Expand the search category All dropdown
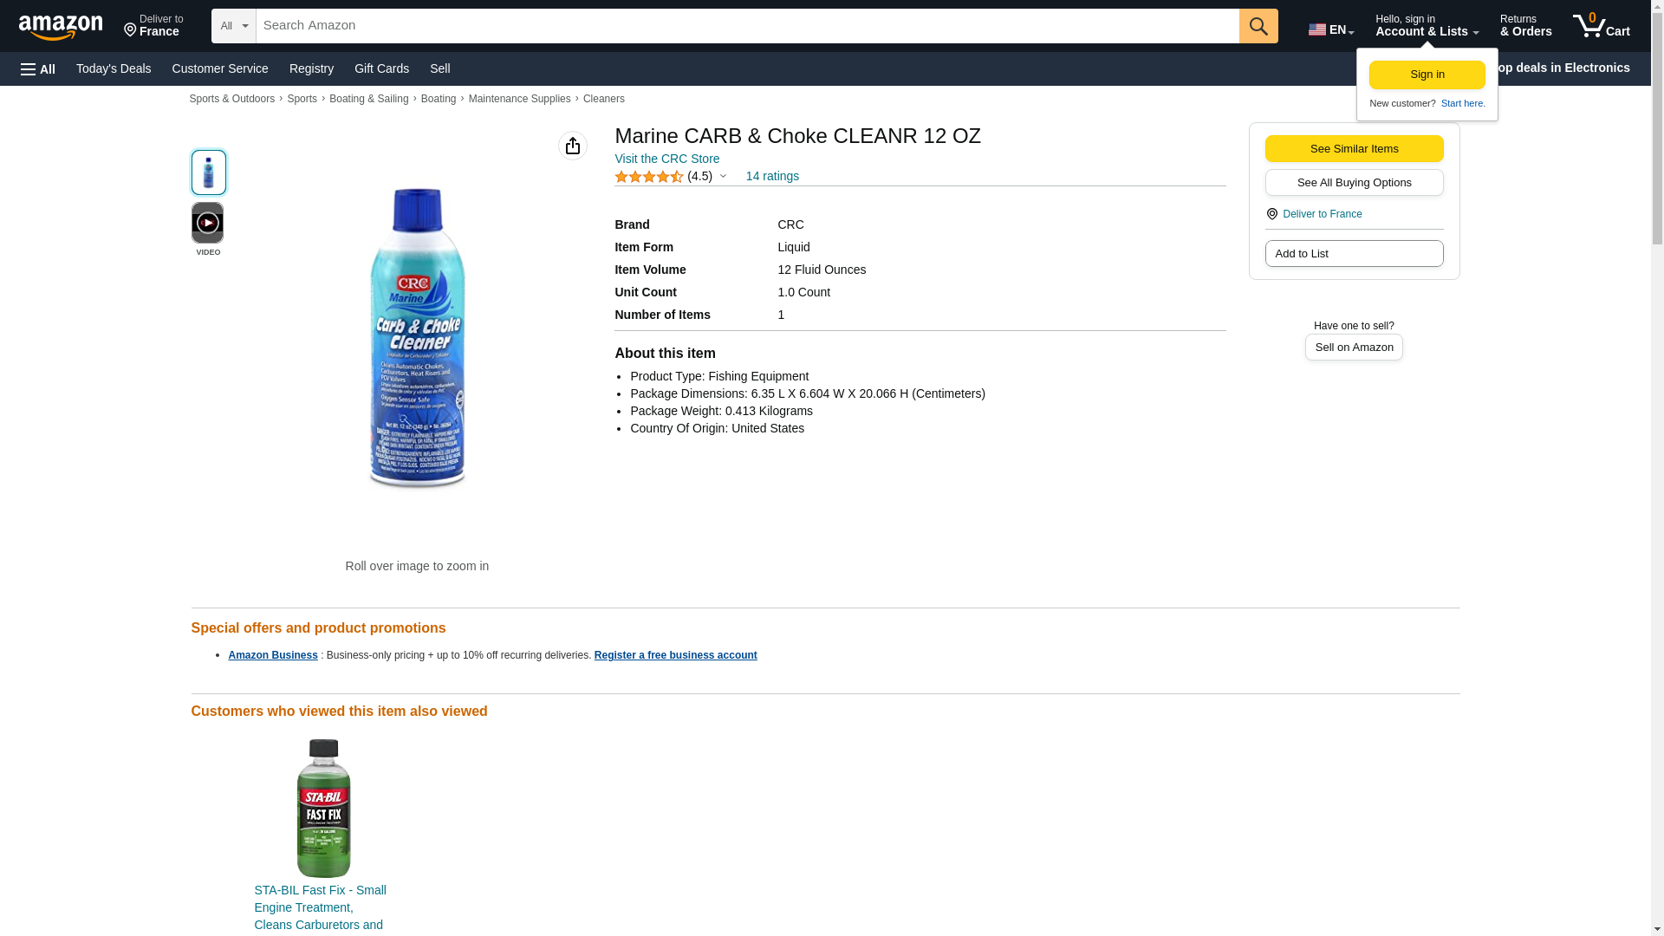This screenshot has height=936, width=1664. coord(233,26)
